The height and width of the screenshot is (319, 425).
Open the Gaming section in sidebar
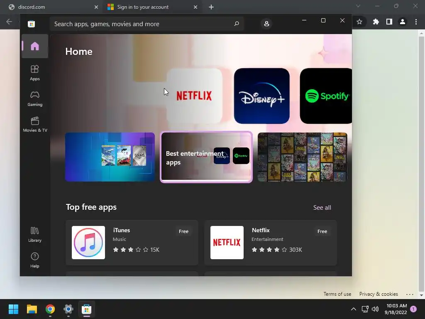pos(35,99)
